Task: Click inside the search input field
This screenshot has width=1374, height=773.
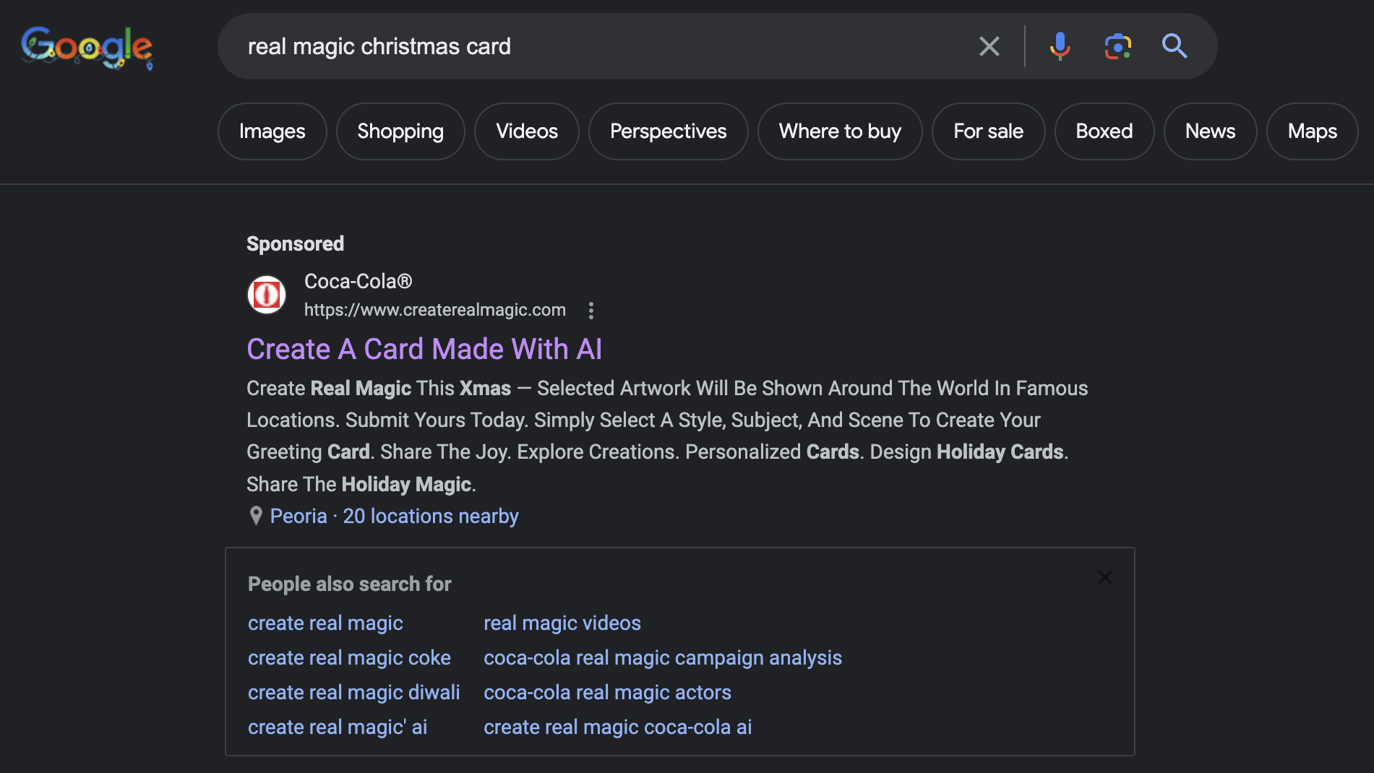Action: [x=578, y=46]
